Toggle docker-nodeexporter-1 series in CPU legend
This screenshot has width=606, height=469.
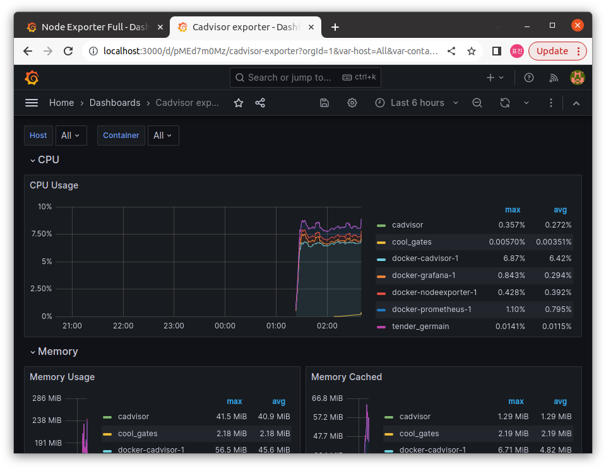pos(434,292)
